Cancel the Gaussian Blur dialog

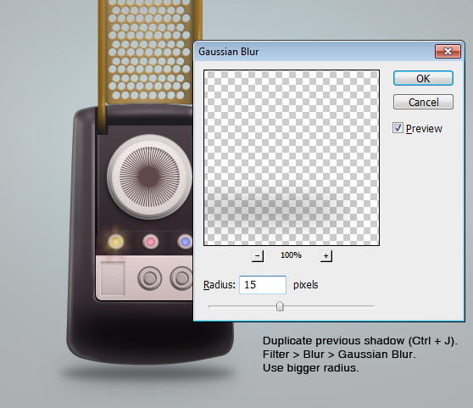pyautogui.click(x=423, y=102)
